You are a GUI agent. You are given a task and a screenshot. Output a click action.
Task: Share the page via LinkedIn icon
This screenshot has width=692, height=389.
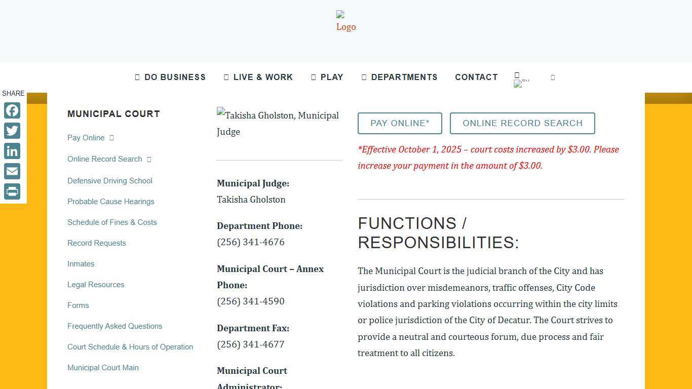12,151
